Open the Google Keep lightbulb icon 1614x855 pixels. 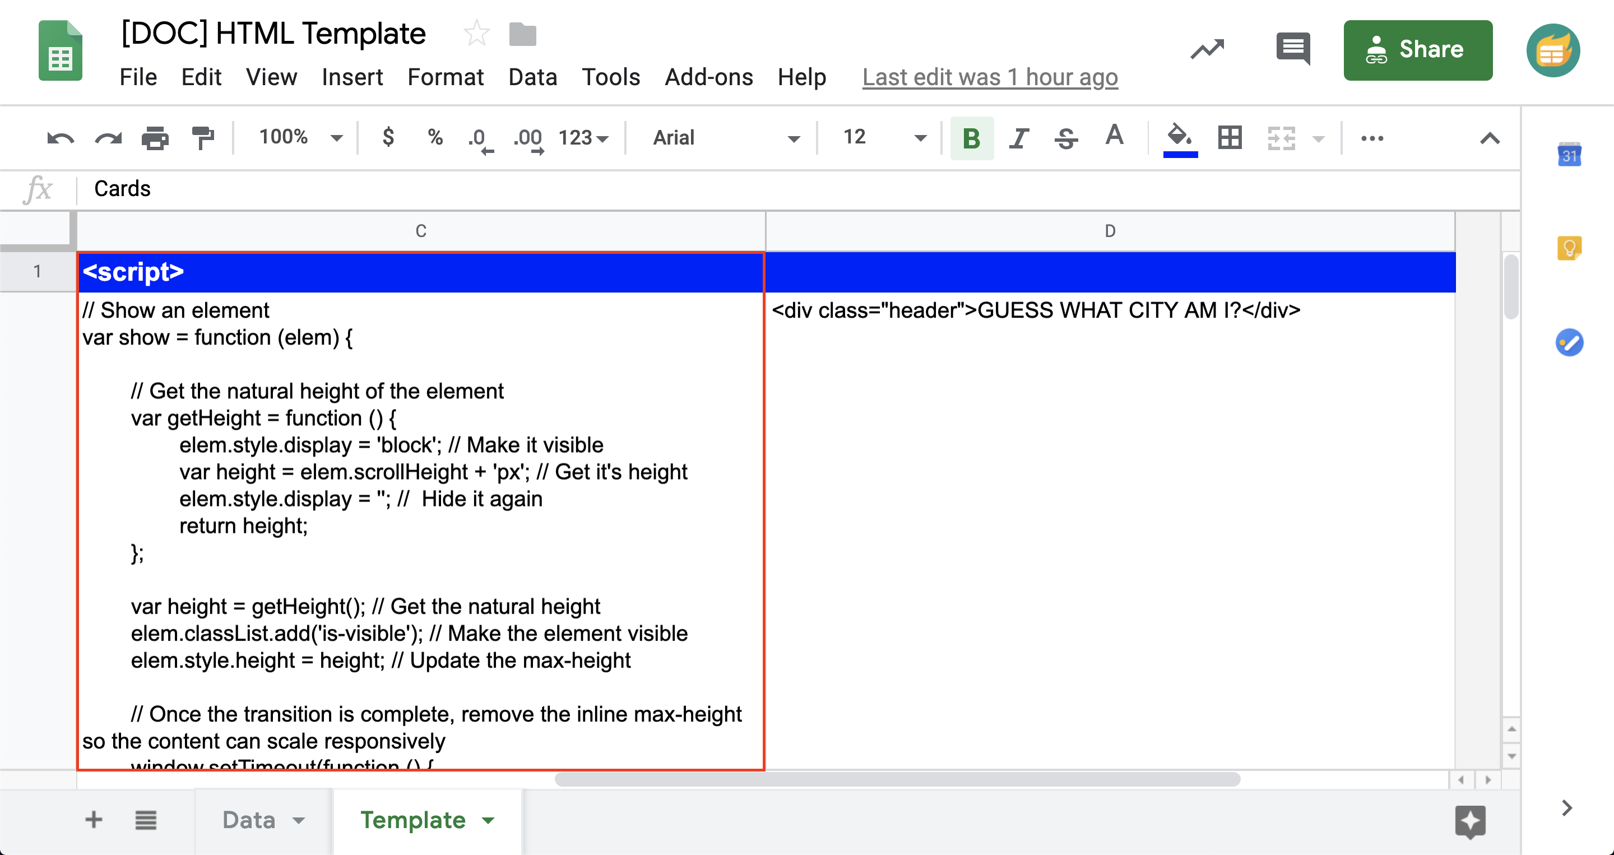(x=1569, y=248)
